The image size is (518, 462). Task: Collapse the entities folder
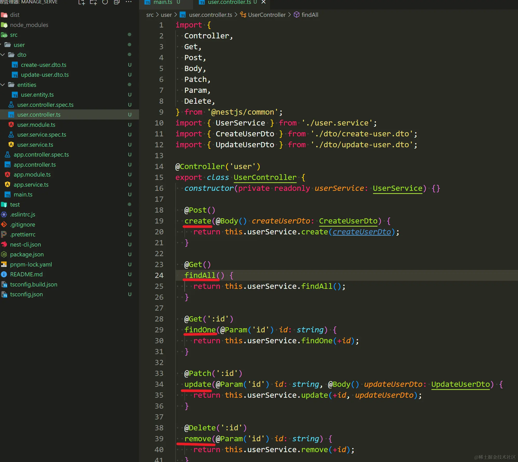coord(3,85)
